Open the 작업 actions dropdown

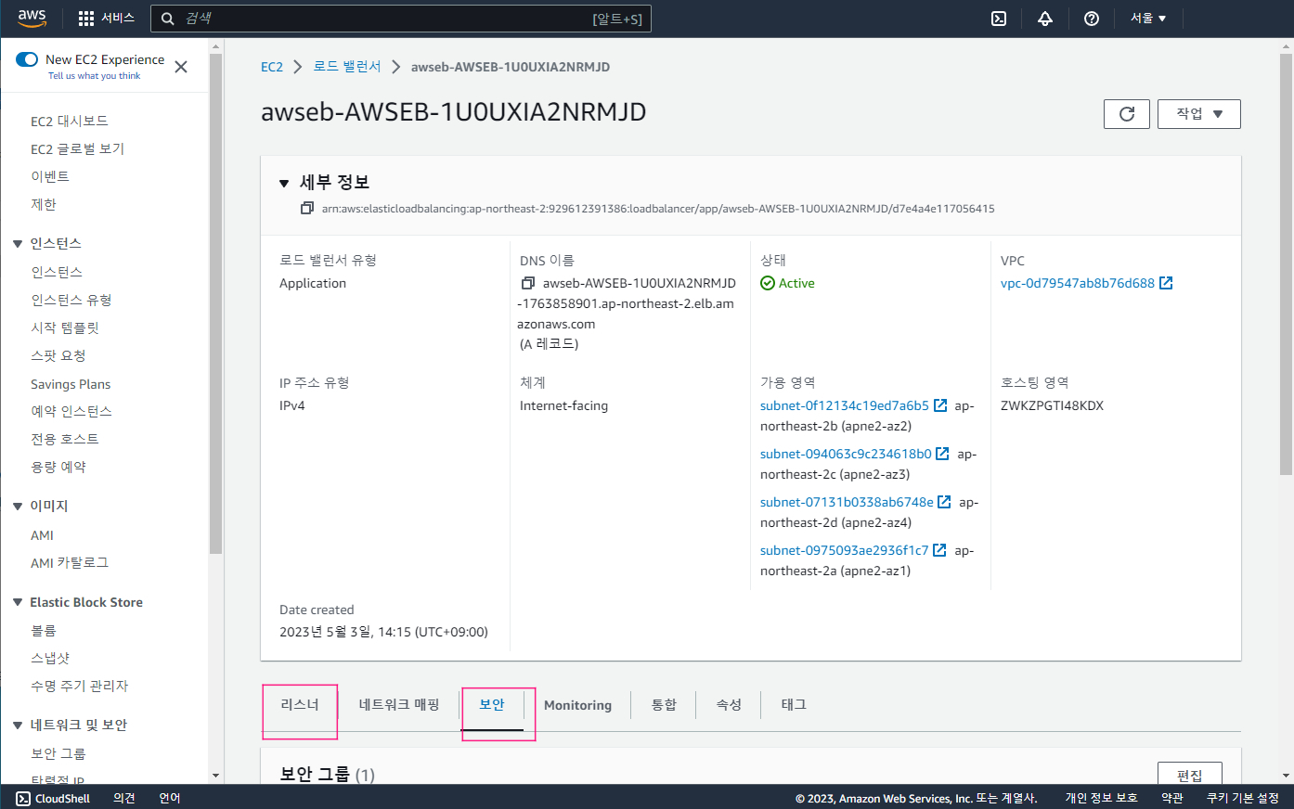point(1199,114)
